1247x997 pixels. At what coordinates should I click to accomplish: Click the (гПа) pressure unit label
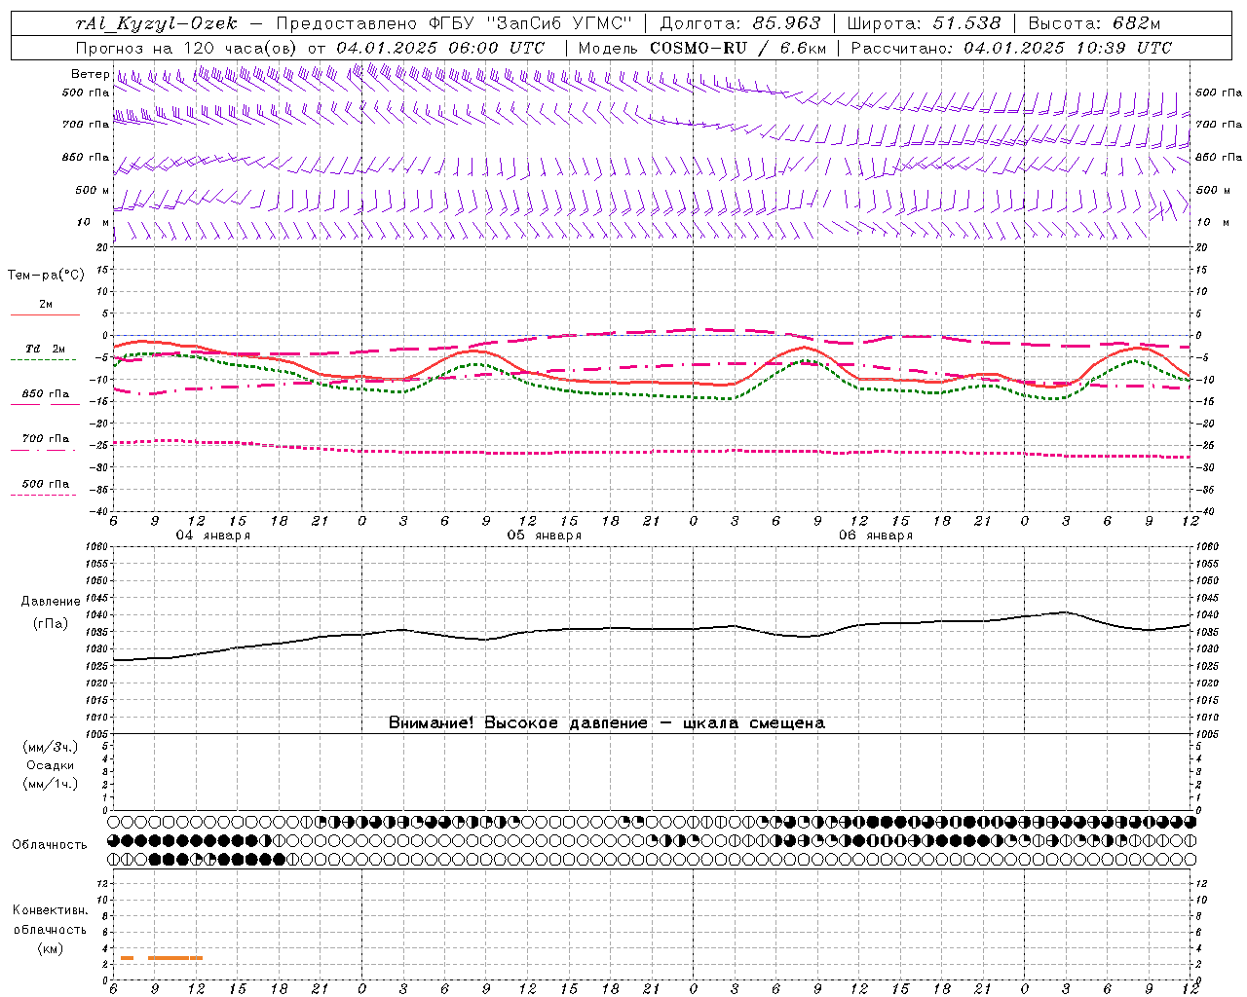click(x=51, y=623)
